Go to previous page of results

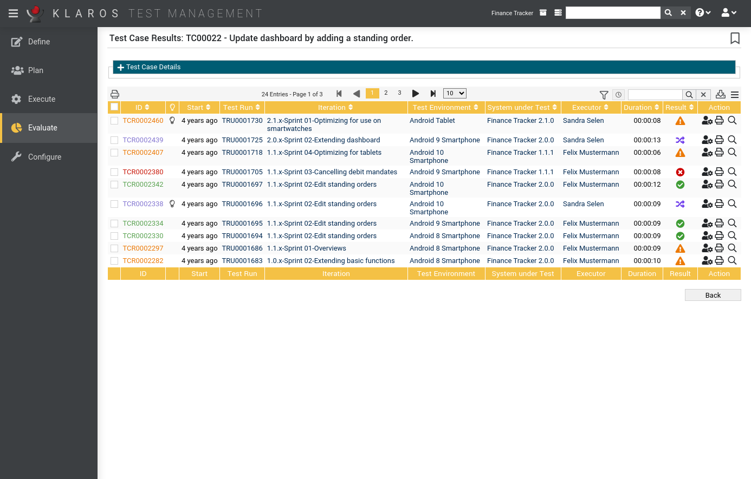(x=357, y=94)
